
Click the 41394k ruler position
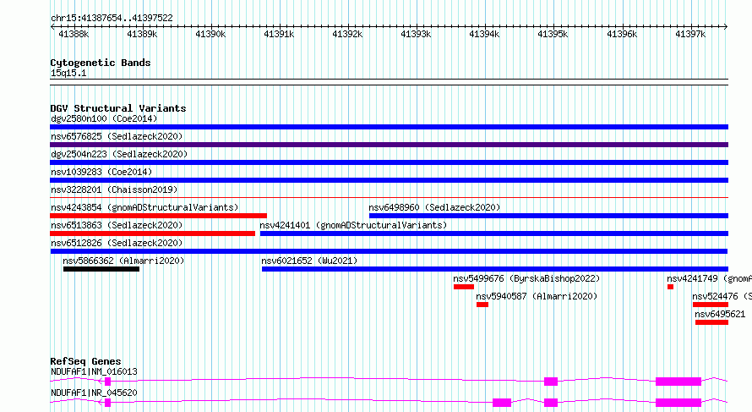coord(484,34)
